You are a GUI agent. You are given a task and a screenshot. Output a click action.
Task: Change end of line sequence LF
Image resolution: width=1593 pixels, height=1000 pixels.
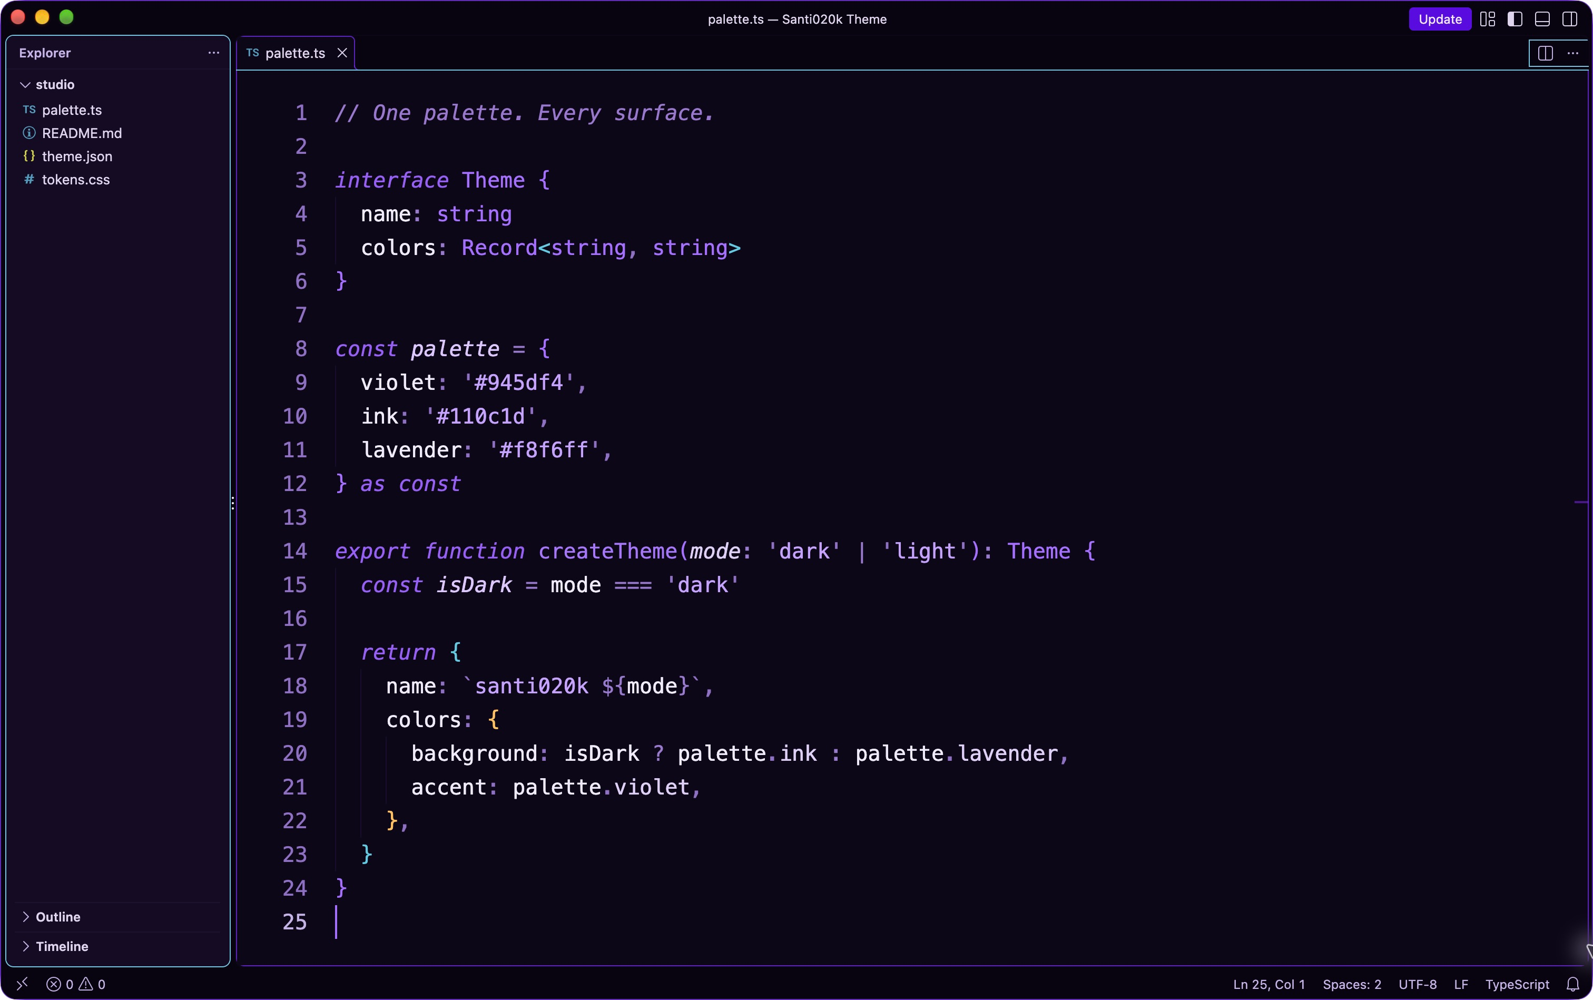click(x=1461, y=984)
